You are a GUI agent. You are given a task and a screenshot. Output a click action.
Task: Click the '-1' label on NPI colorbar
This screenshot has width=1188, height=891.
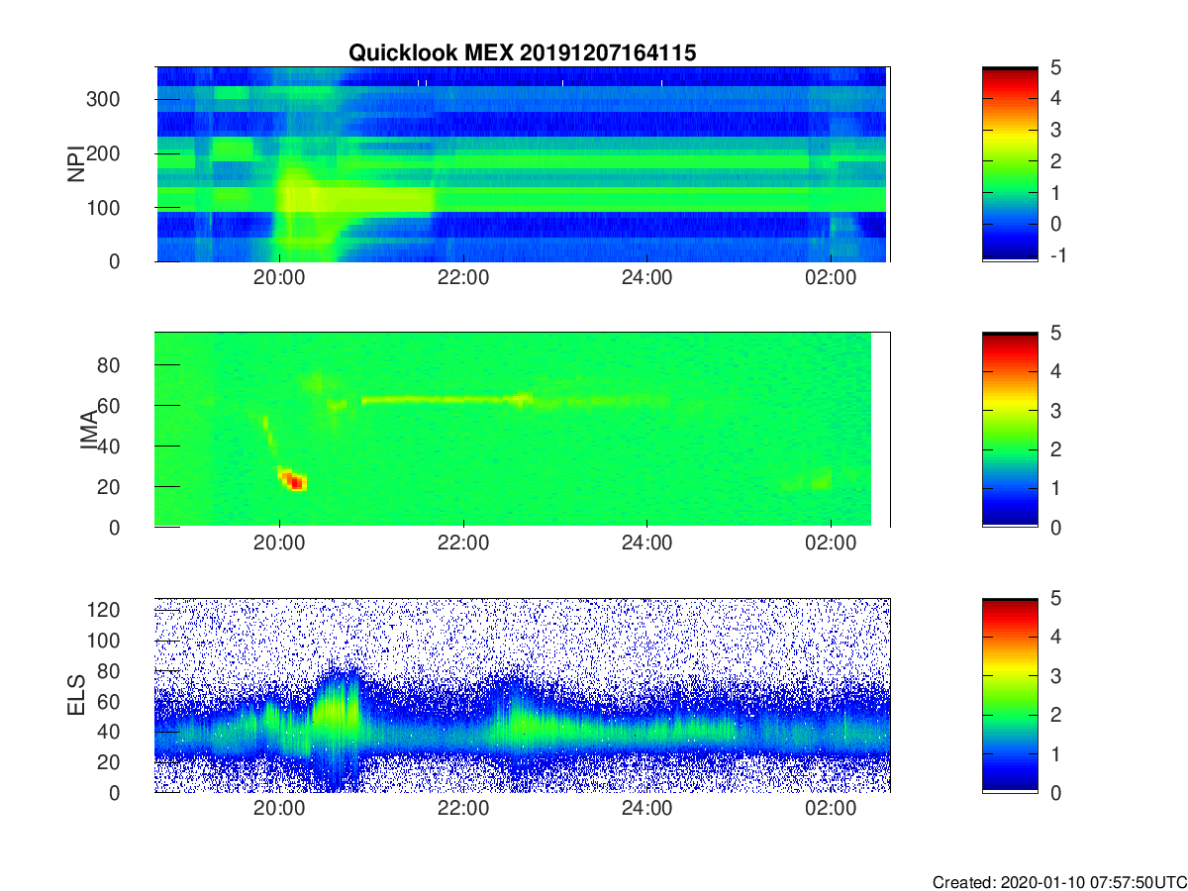click(1057, 255)
